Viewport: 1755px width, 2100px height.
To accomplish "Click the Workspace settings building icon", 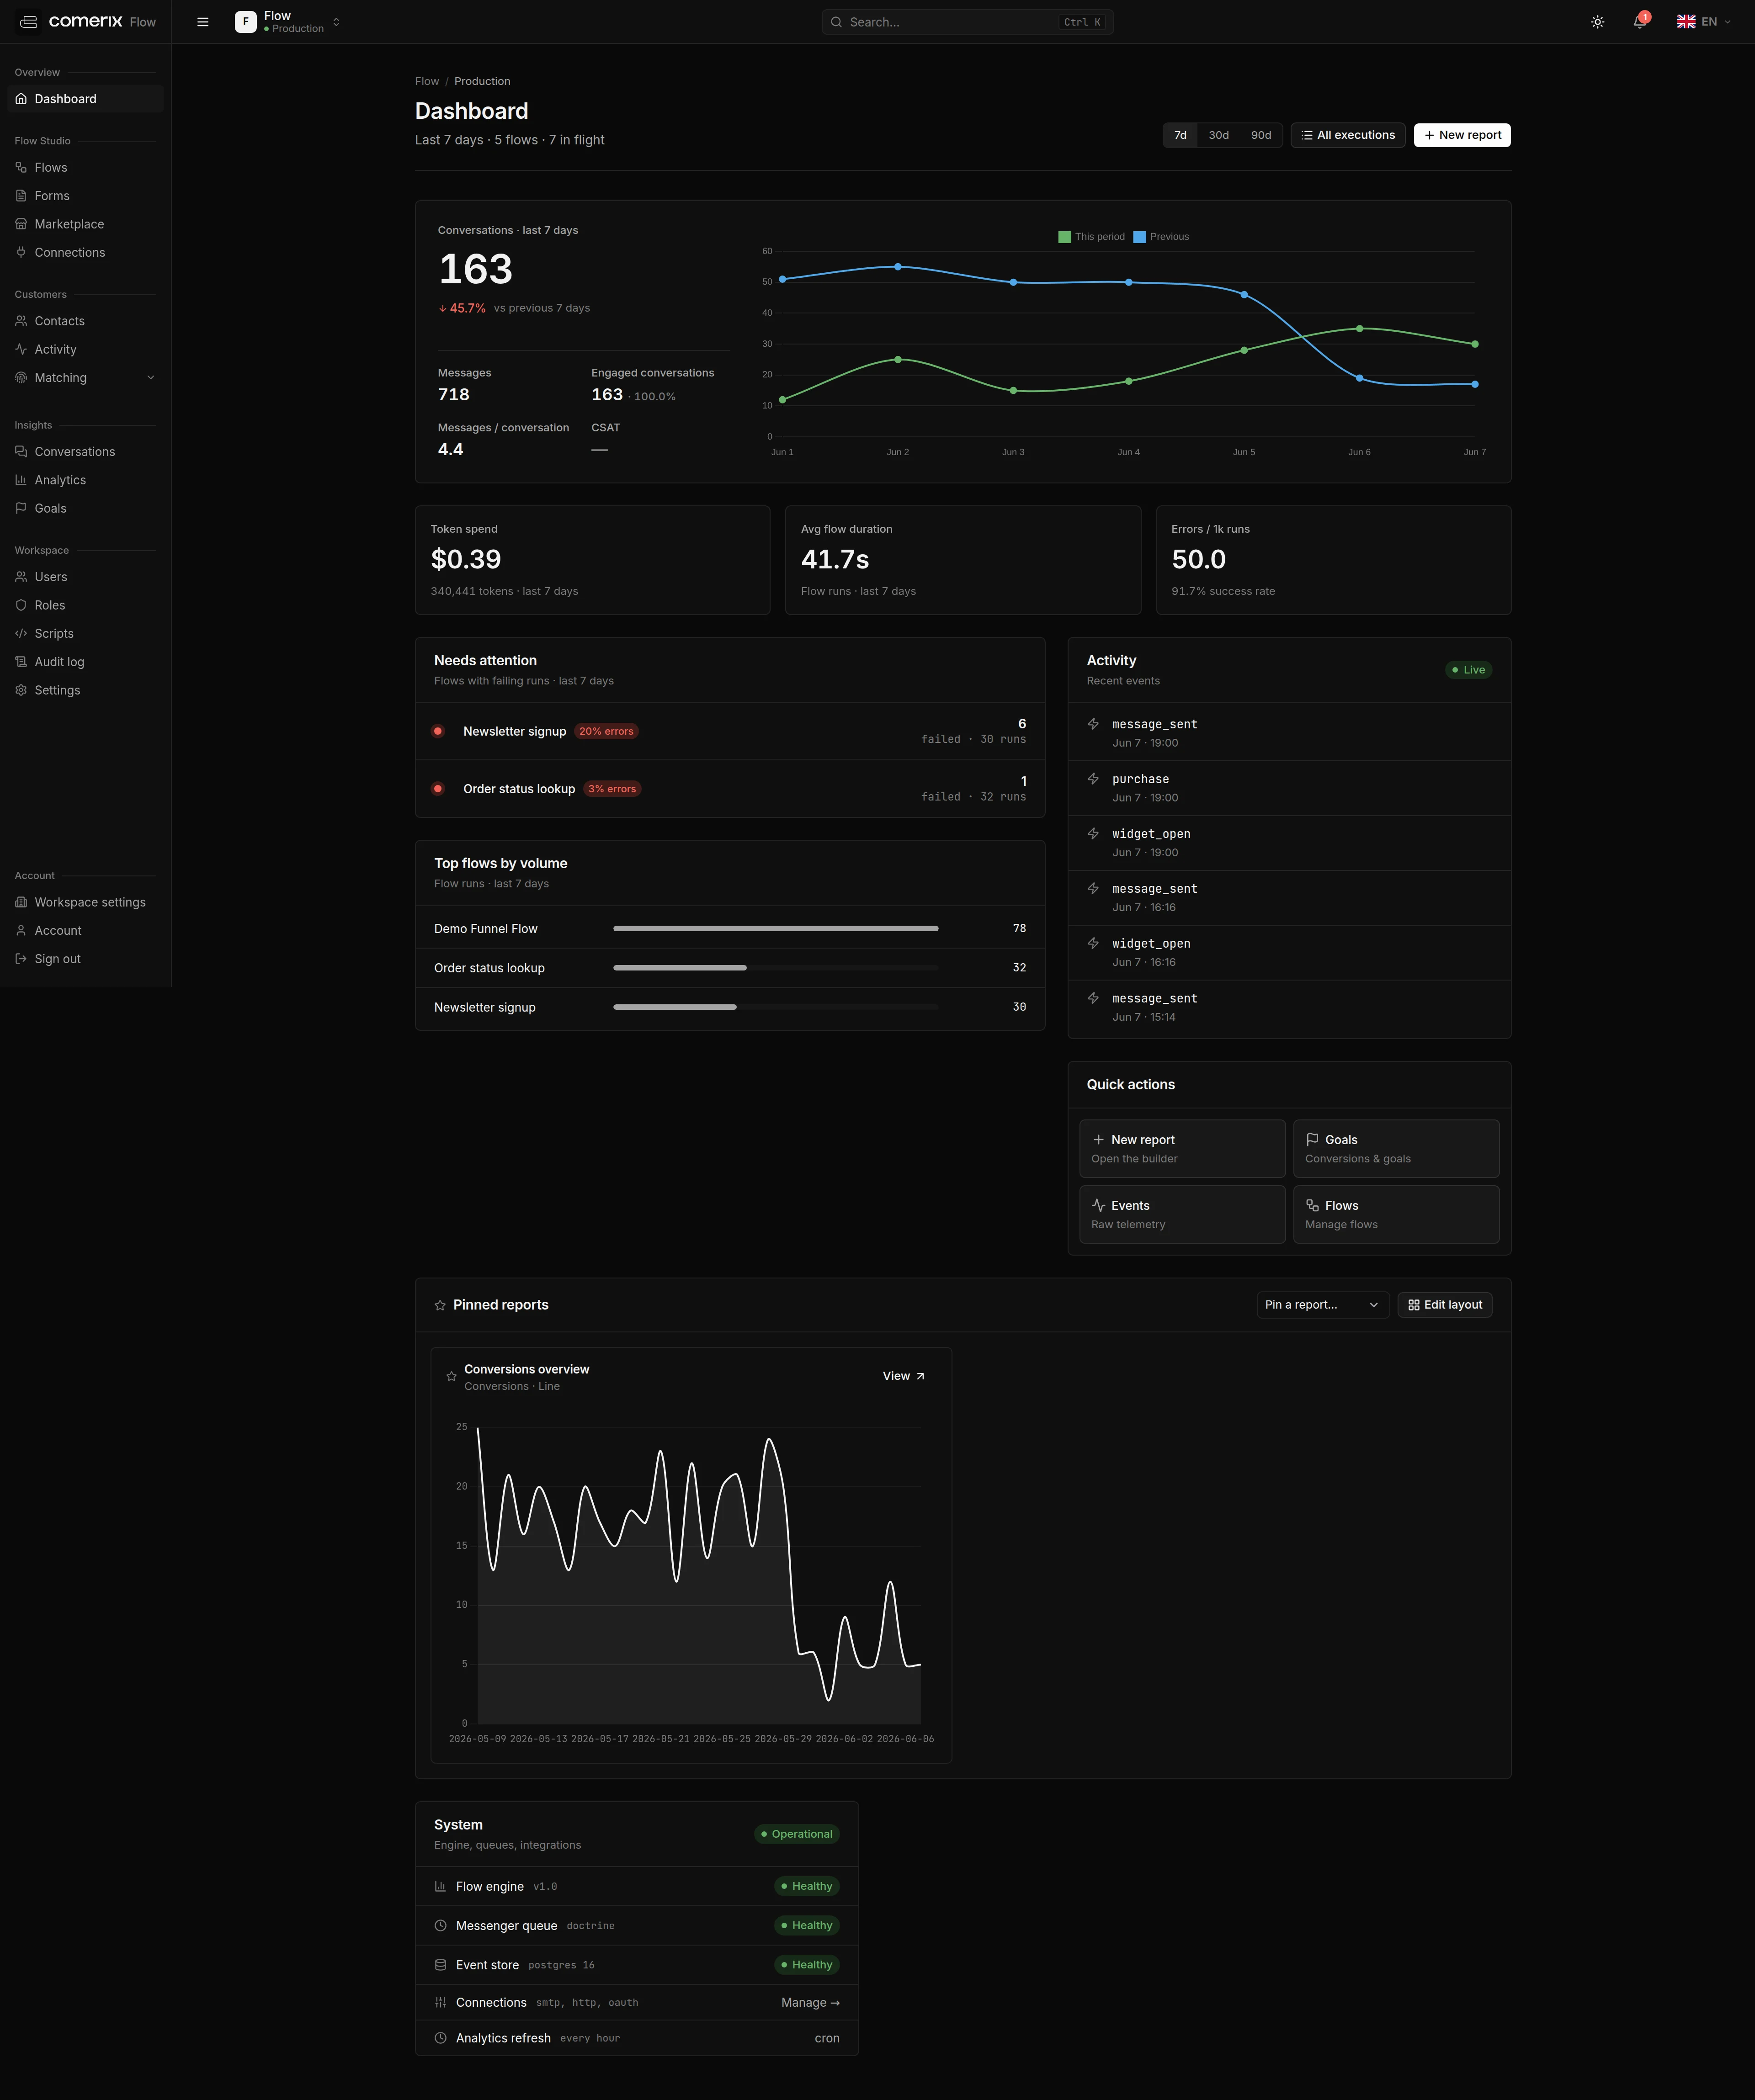I will [x=21, y=902].
